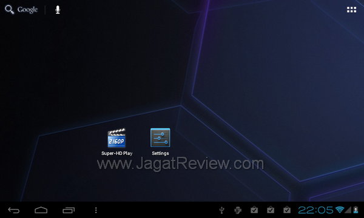The image size is (364, 218).
Task: Tap the Android debugging notification icon
Action: pyautogui.click(x=238, y=210)
